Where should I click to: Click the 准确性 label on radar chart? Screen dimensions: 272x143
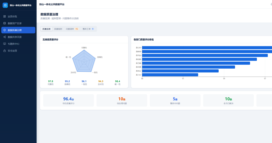(x=100, y=57)
